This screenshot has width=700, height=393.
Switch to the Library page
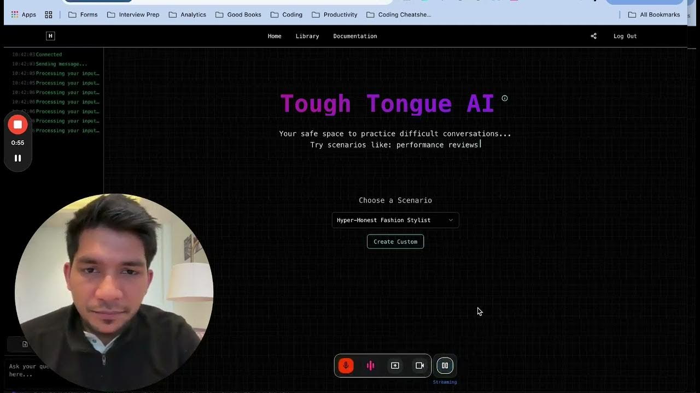(307, 36)
